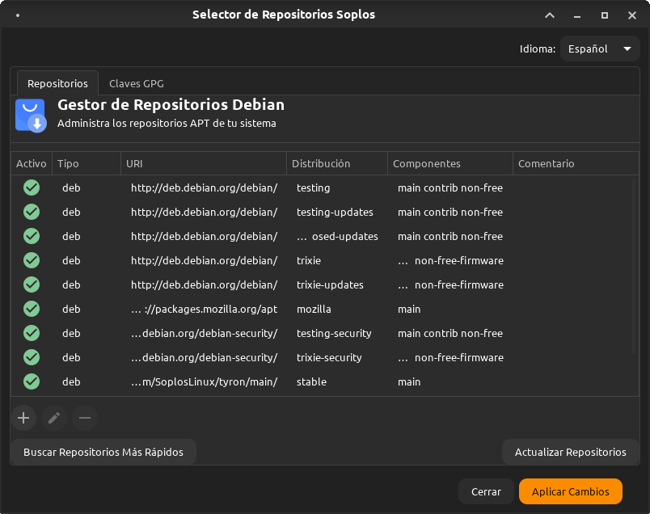Select the edit repository pencil icon

54,418
